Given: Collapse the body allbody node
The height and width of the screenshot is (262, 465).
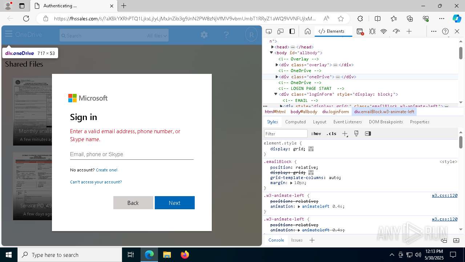Looking at the screenshot, I should coord(271,53).
